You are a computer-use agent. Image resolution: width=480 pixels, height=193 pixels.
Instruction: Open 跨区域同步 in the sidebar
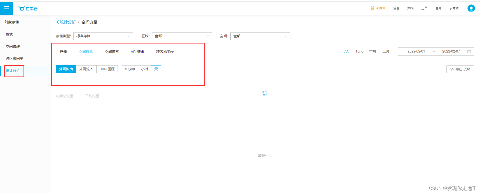(x=15, y=58)
